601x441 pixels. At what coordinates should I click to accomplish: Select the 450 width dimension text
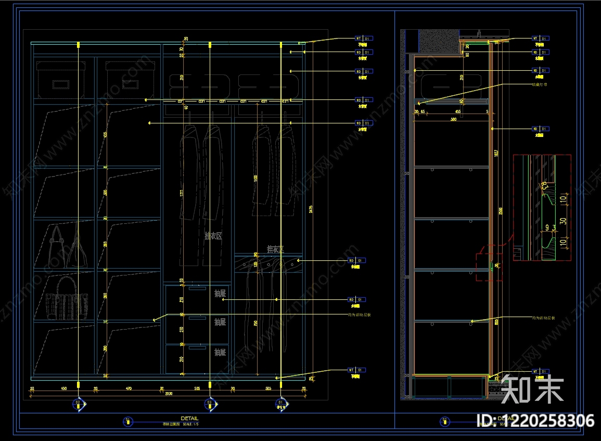pyautogui.click(x=64, y=388)
